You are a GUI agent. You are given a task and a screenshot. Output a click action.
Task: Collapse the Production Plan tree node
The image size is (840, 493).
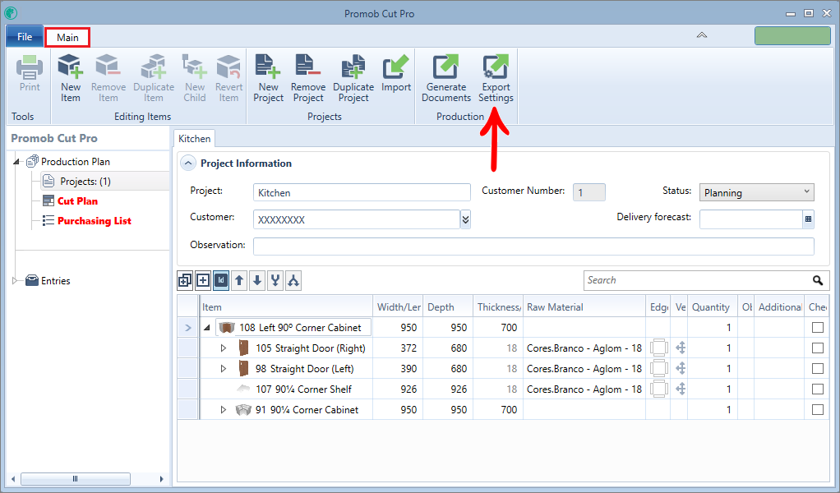coord(16,162)
